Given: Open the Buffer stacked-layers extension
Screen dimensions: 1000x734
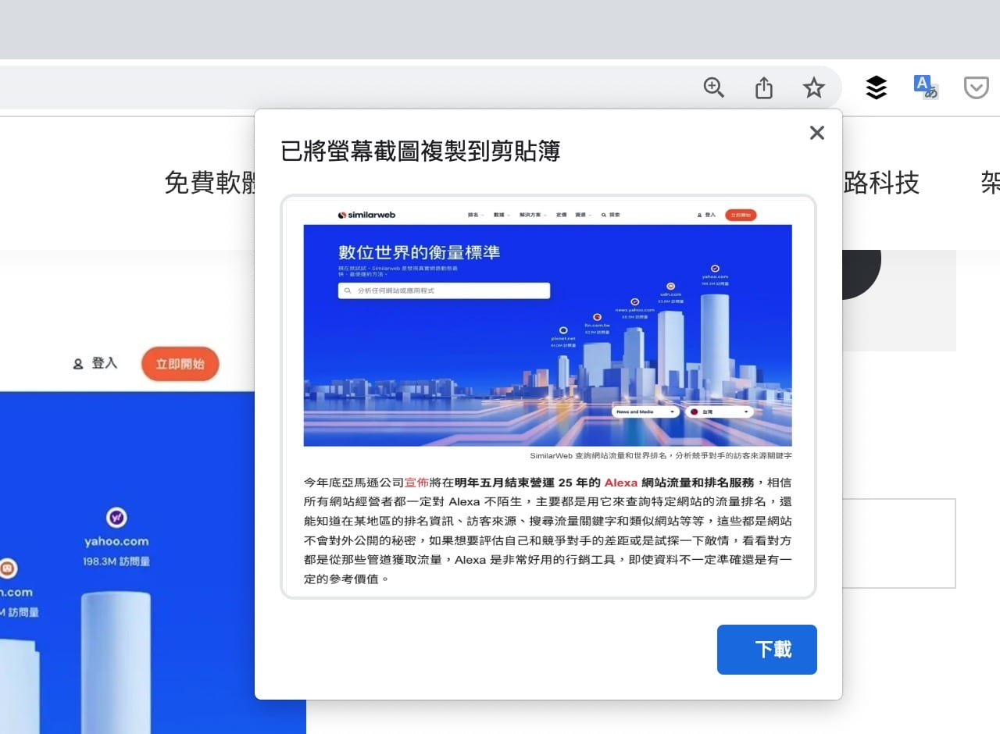Looking at the screenshot, I should pyautogui.click(x=877, y=87).
